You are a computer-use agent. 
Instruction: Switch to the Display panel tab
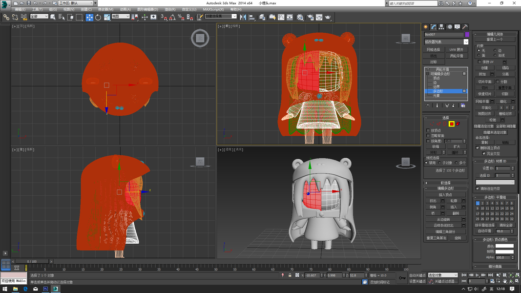[457, 27]
